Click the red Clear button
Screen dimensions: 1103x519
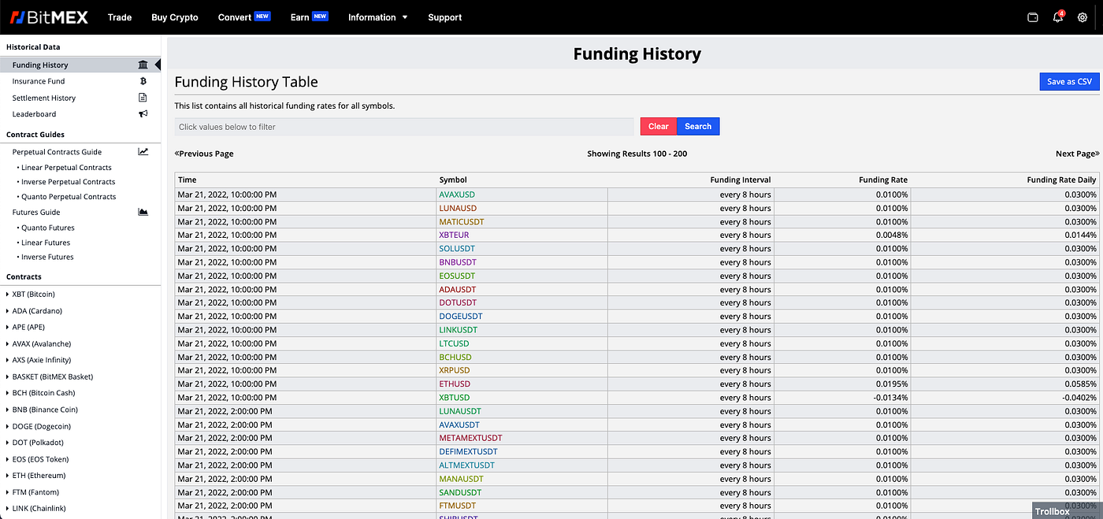tap(659, 126)
